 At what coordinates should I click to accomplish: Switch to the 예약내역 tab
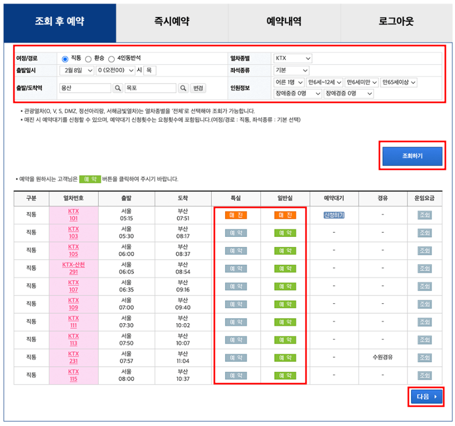(283, 20)
